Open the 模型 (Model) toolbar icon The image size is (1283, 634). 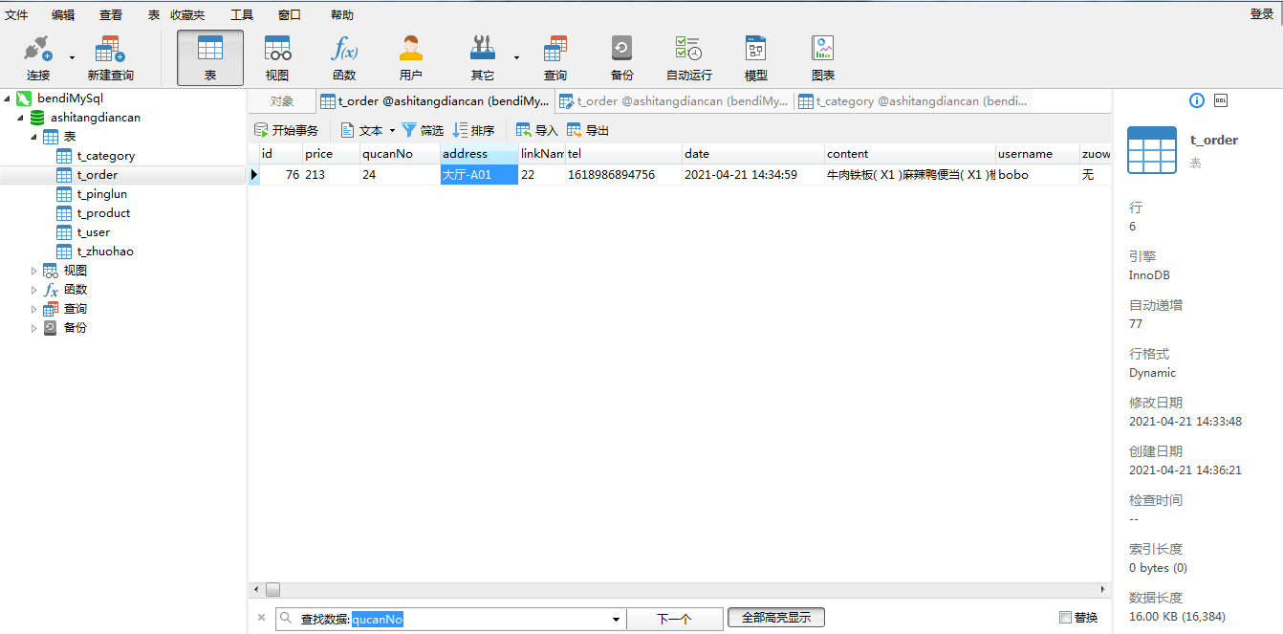[755, 57]
